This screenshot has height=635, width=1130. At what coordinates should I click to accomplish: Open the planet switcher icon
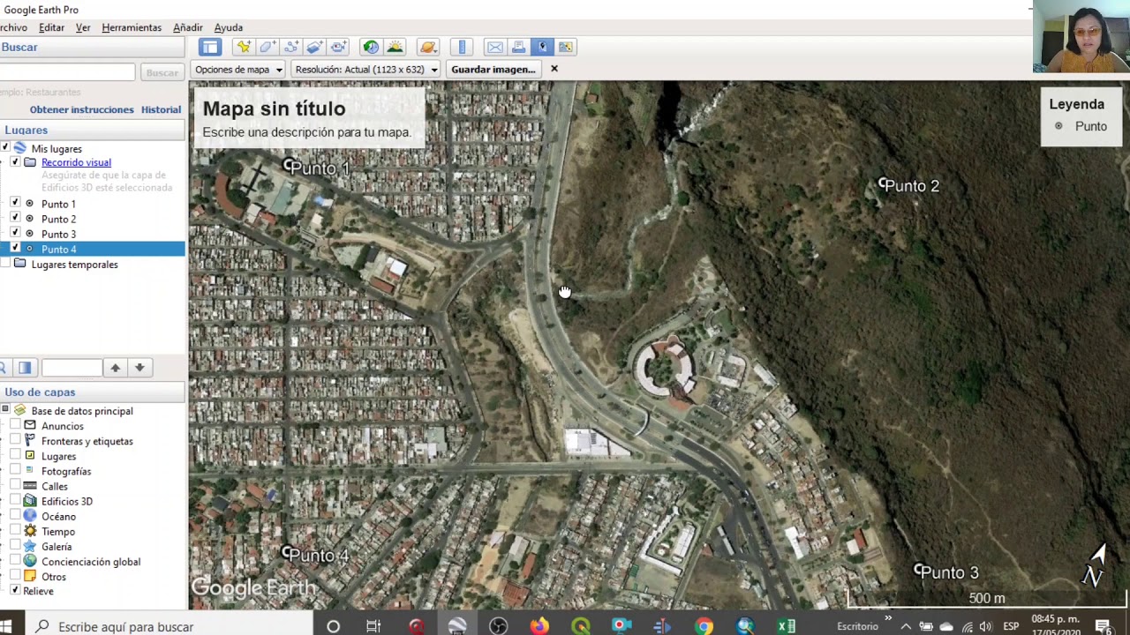pos(428,47)
